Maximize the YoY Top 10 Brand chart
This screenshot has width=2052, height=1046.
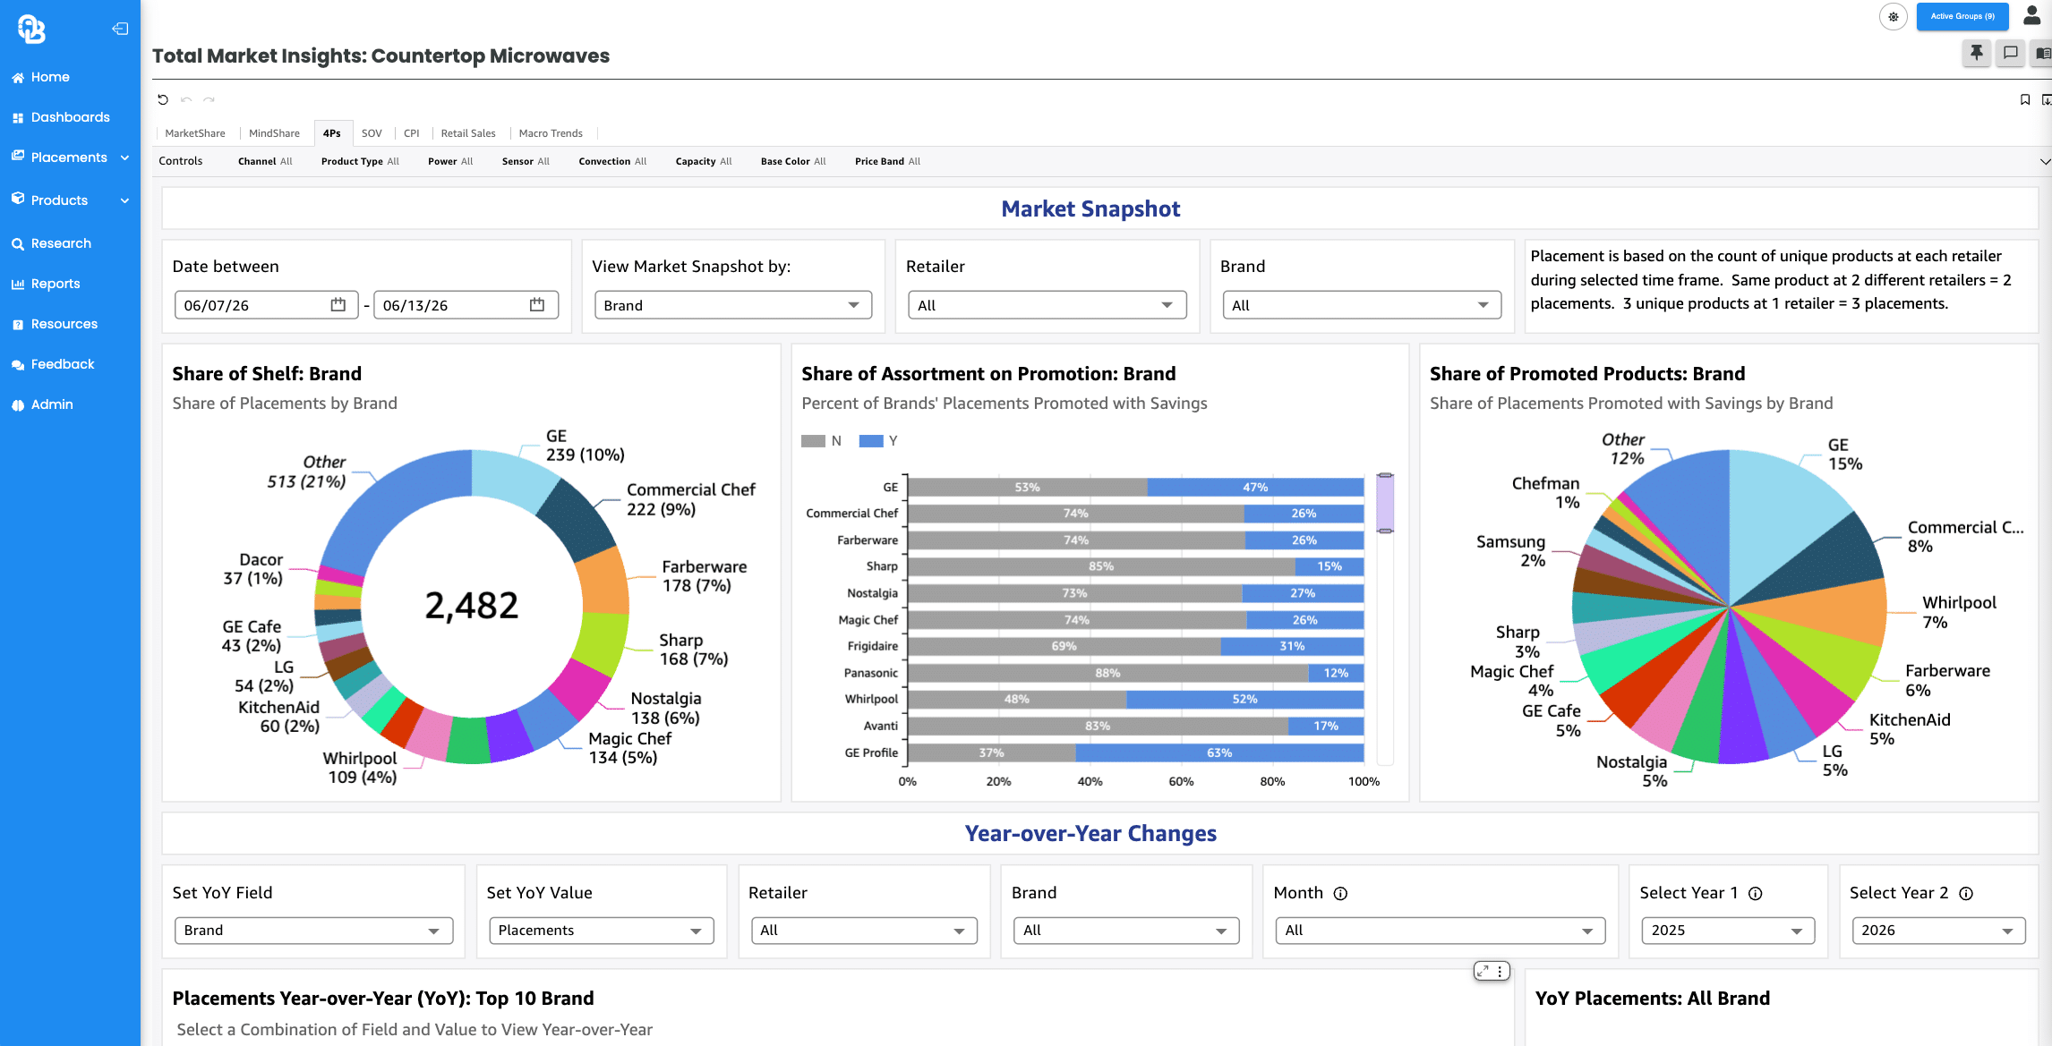point(1483,971)
